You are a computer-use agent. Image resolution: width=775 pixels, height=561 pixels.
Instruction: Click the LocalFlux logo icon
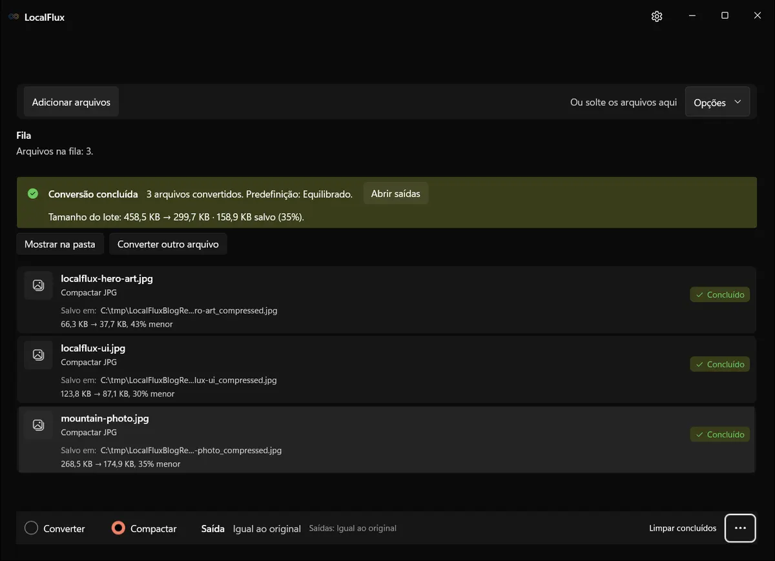14,17
